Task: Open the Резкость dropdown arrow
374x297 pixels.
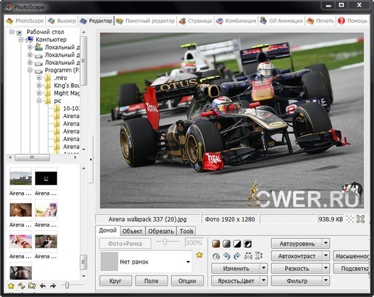Action: point(326,268)
